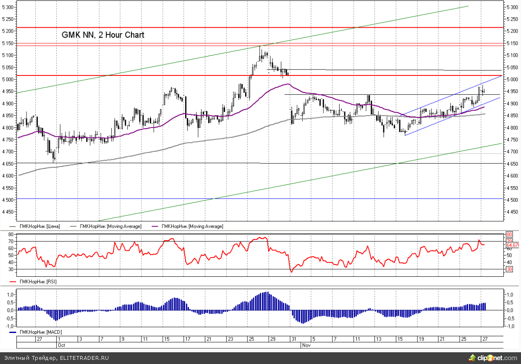Click the clip2net.com logo watermark
The image size is (521, 364).
[x=494, y=358]
